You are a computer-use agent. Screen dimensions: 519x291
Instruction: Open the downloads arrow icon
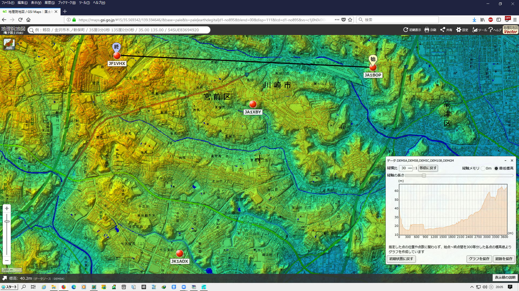tap(474, 20)
